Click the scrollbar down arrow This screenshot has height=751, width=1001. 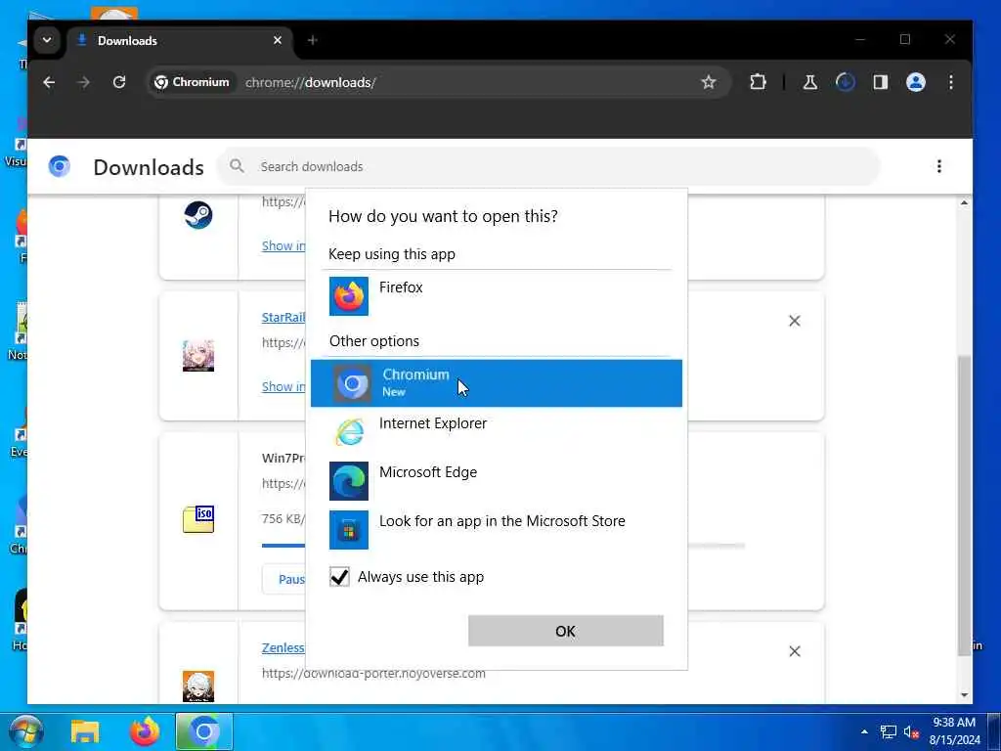point(964,695)
